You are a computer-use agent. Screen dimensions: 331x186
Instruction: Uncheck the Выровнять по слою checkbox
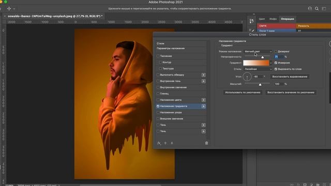(x=276, y=69)
